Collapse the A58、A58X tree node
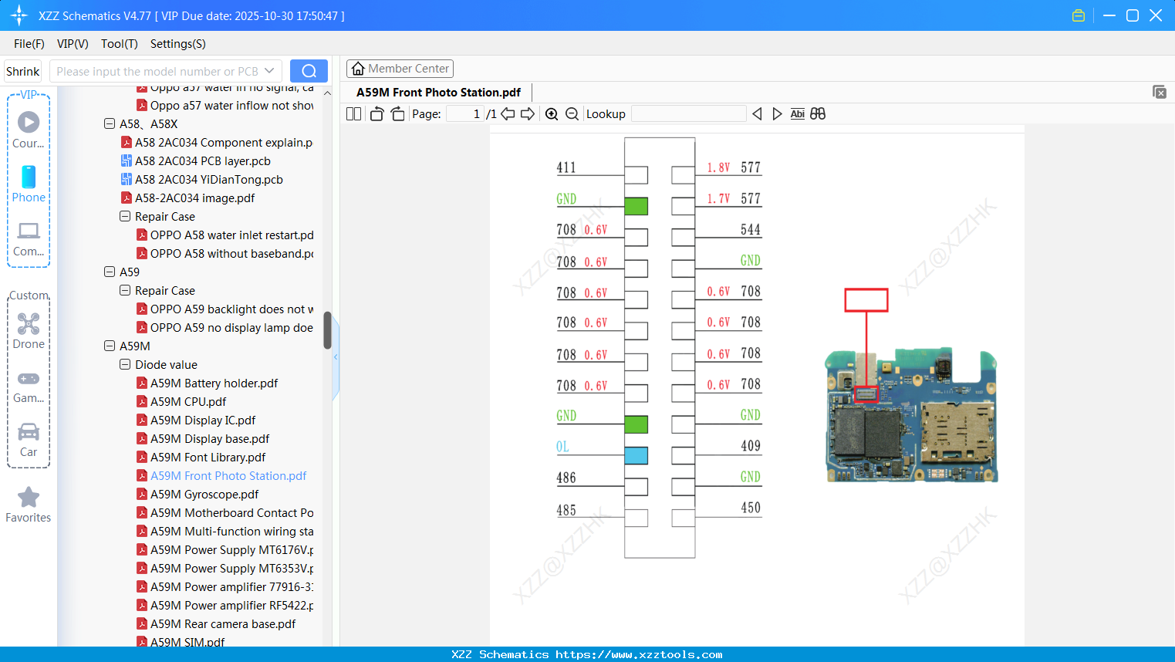Viewport: 1175px width, 662px height. 110,123
